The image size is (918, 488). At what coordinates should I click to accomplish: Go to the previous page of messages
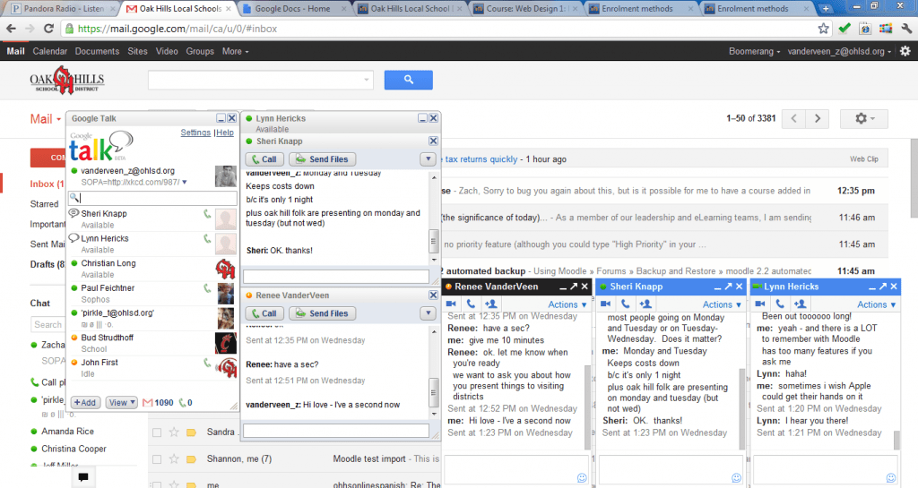point(794,118)
